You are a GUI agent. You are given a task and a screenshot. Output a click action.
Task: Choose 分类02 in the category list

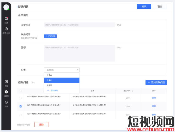coord(49,85)
